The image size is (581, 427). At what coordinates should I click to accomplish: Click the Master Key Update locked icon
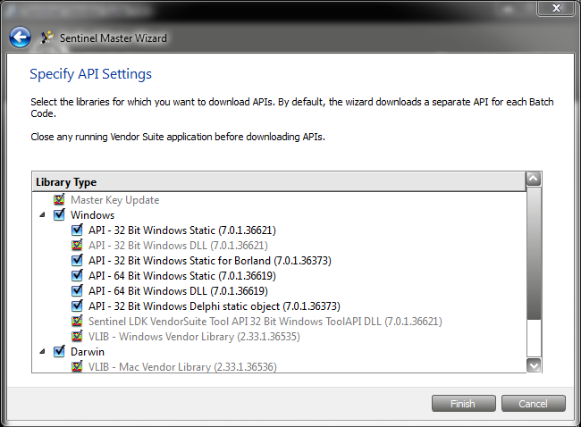(x=60, y=200)
